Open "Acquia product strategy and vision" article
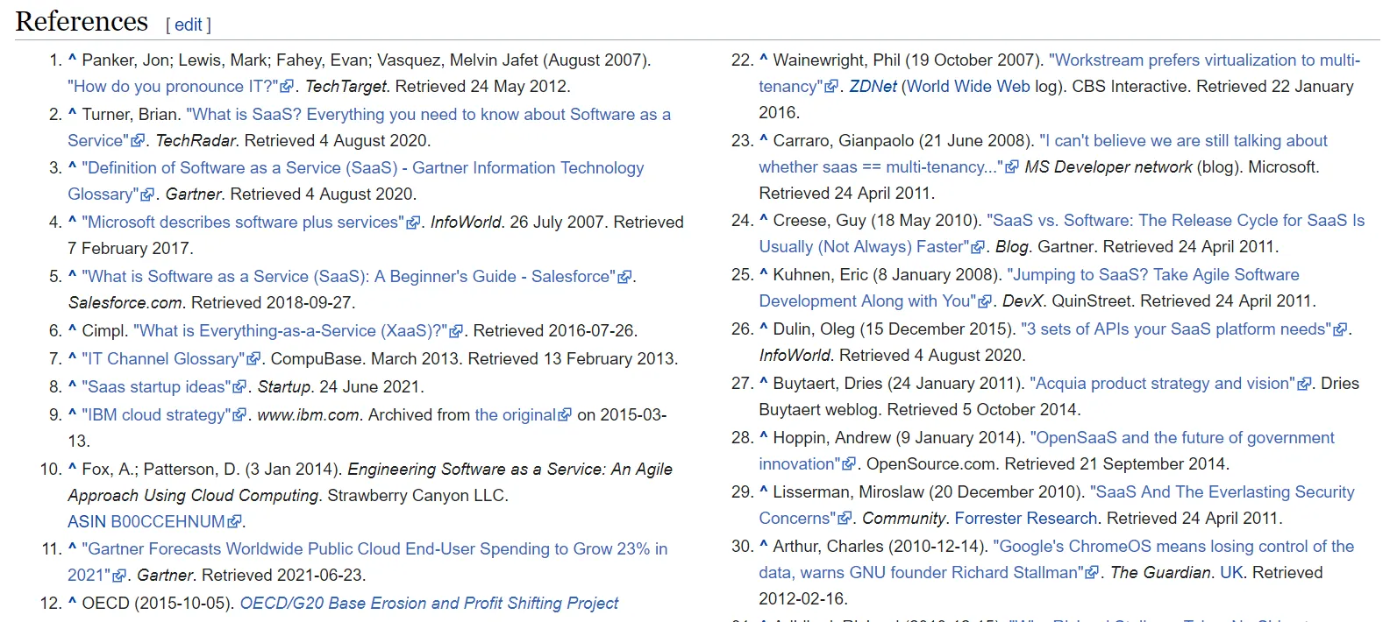1390x622 pixels. [x=1162, y=384]
